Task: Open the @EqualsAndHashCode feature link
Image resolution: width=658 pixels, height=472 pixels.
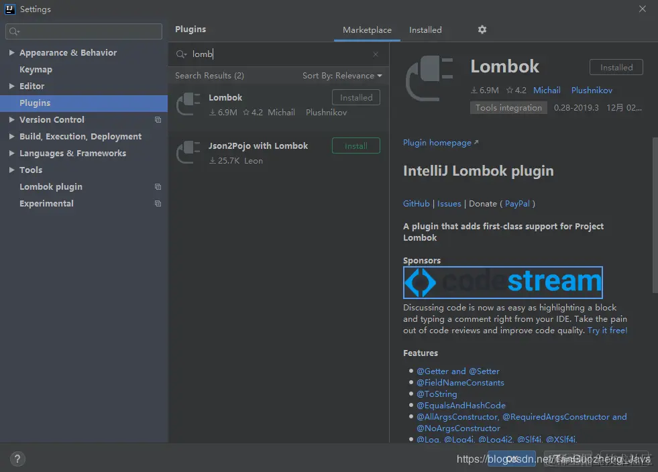Action: (461, 406)
